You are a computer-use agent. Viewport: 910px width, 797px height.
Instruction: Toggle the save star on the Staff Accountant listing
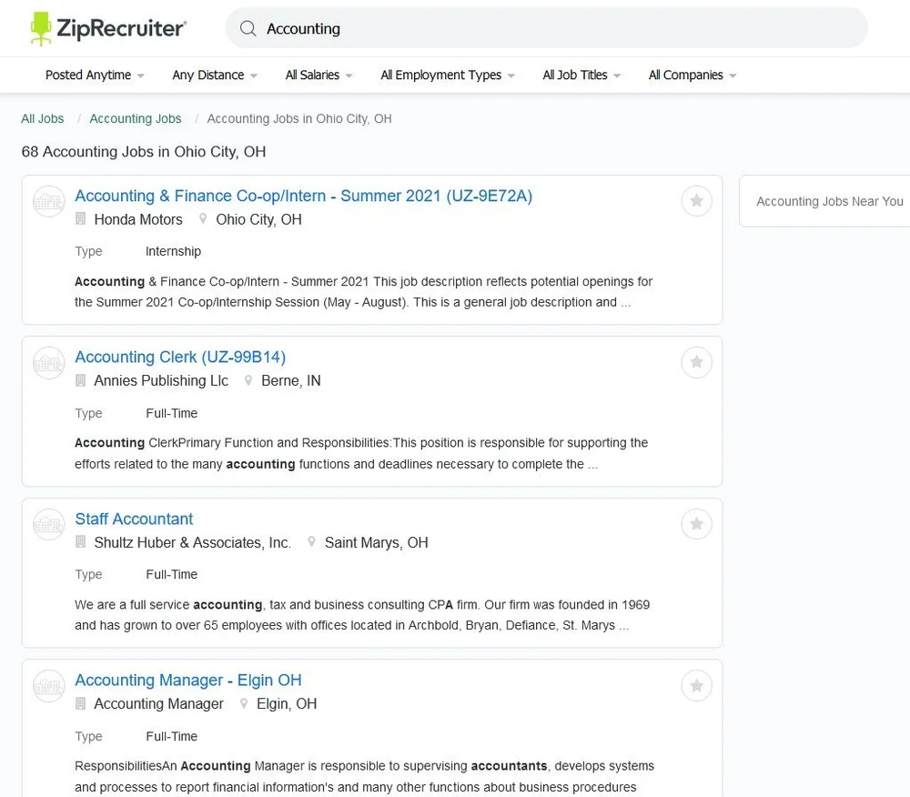coord(696,524)
